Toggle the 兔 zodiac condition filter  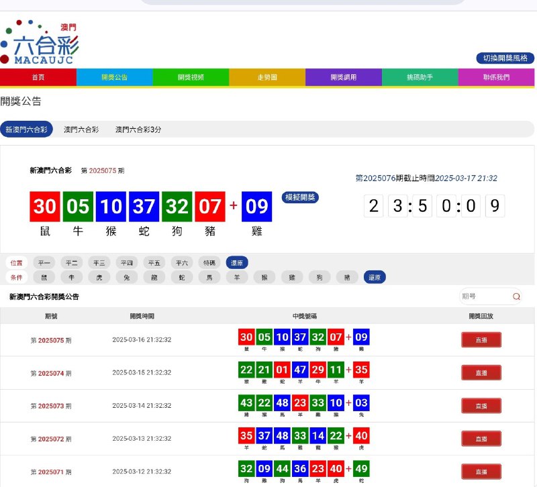127,277
